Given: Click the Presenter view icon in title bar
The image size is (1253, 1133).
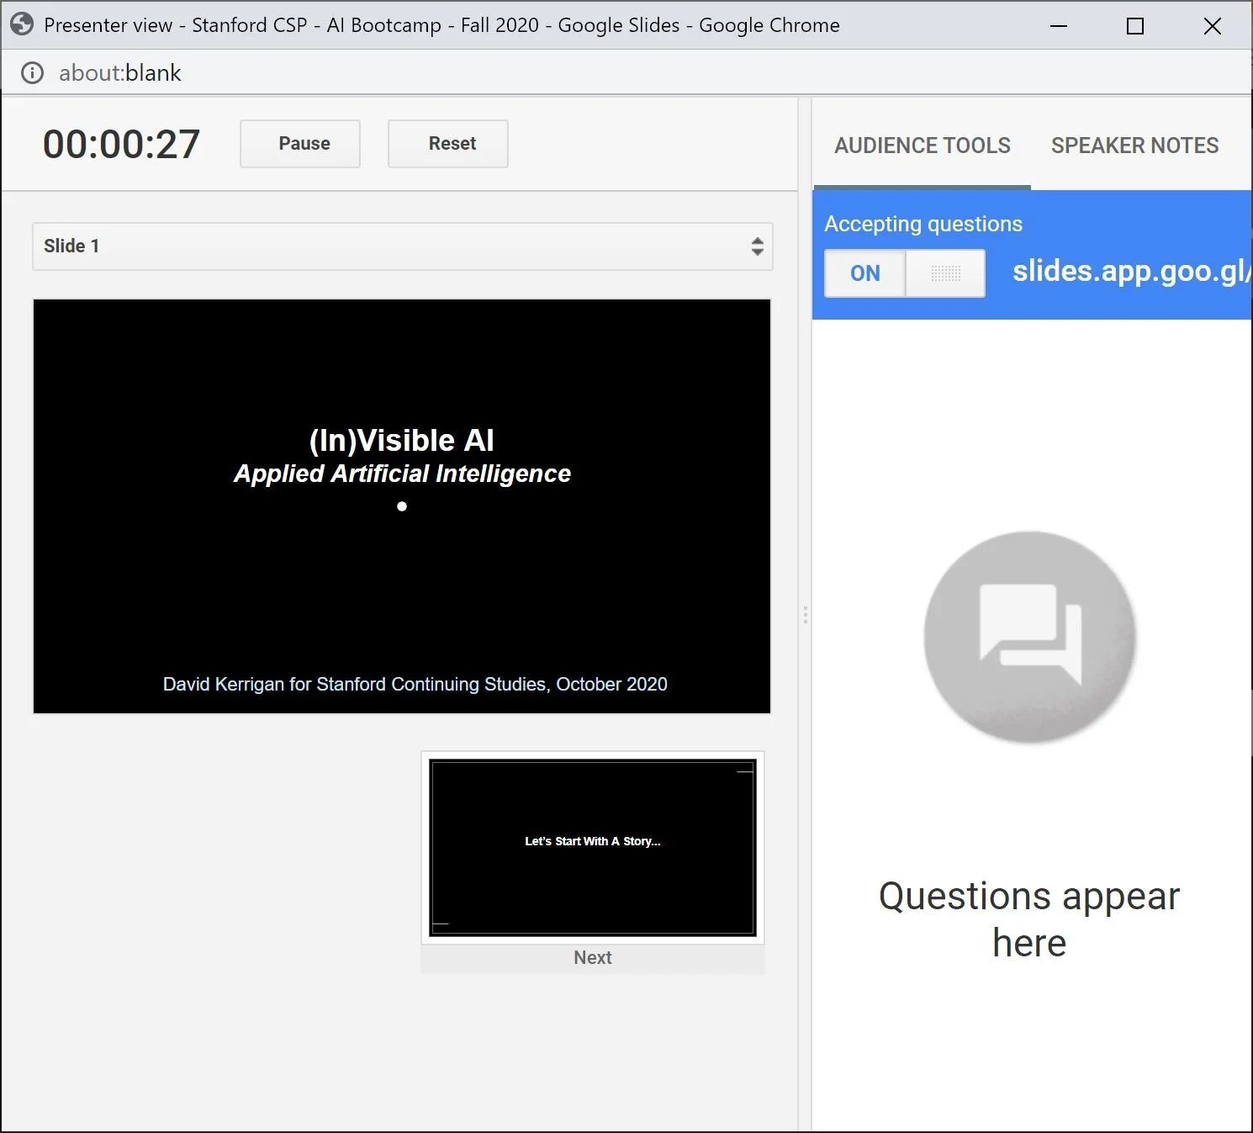Looking at the screenshot, I should (22, 24).
